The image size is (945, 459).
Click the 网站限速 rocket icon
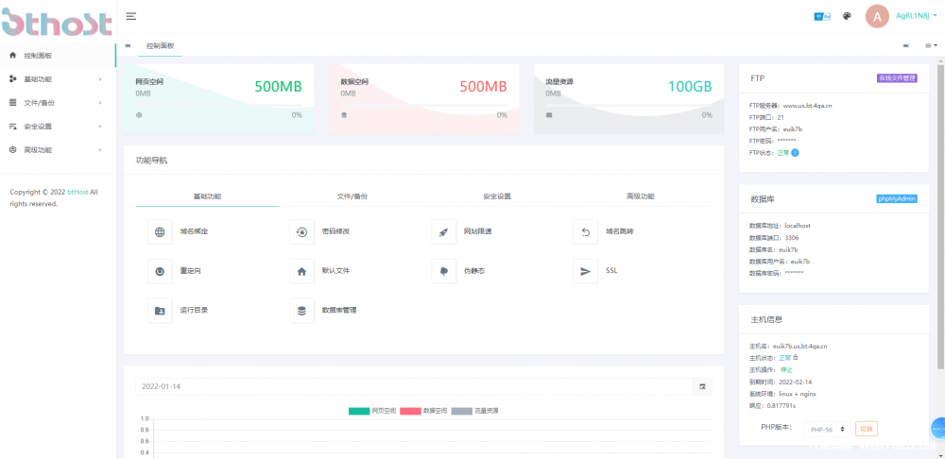coord(443,231)
